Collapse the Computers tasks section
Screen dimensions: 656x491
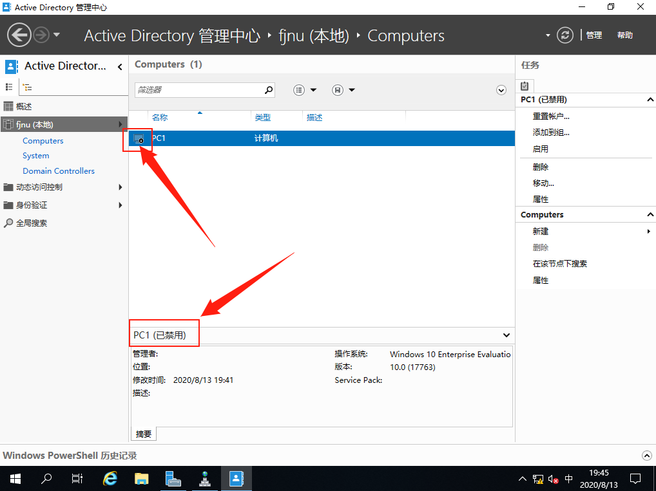tap(650, 214)
